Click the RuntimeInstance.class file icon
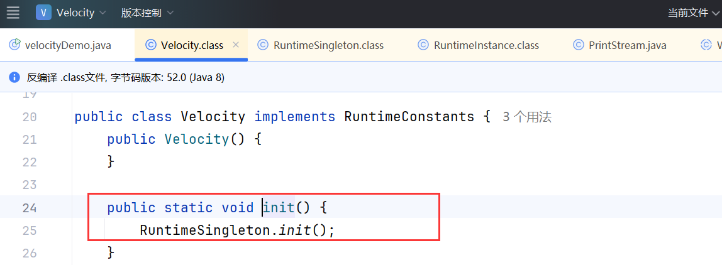This screenshot has height=265, width=722. 423,45
